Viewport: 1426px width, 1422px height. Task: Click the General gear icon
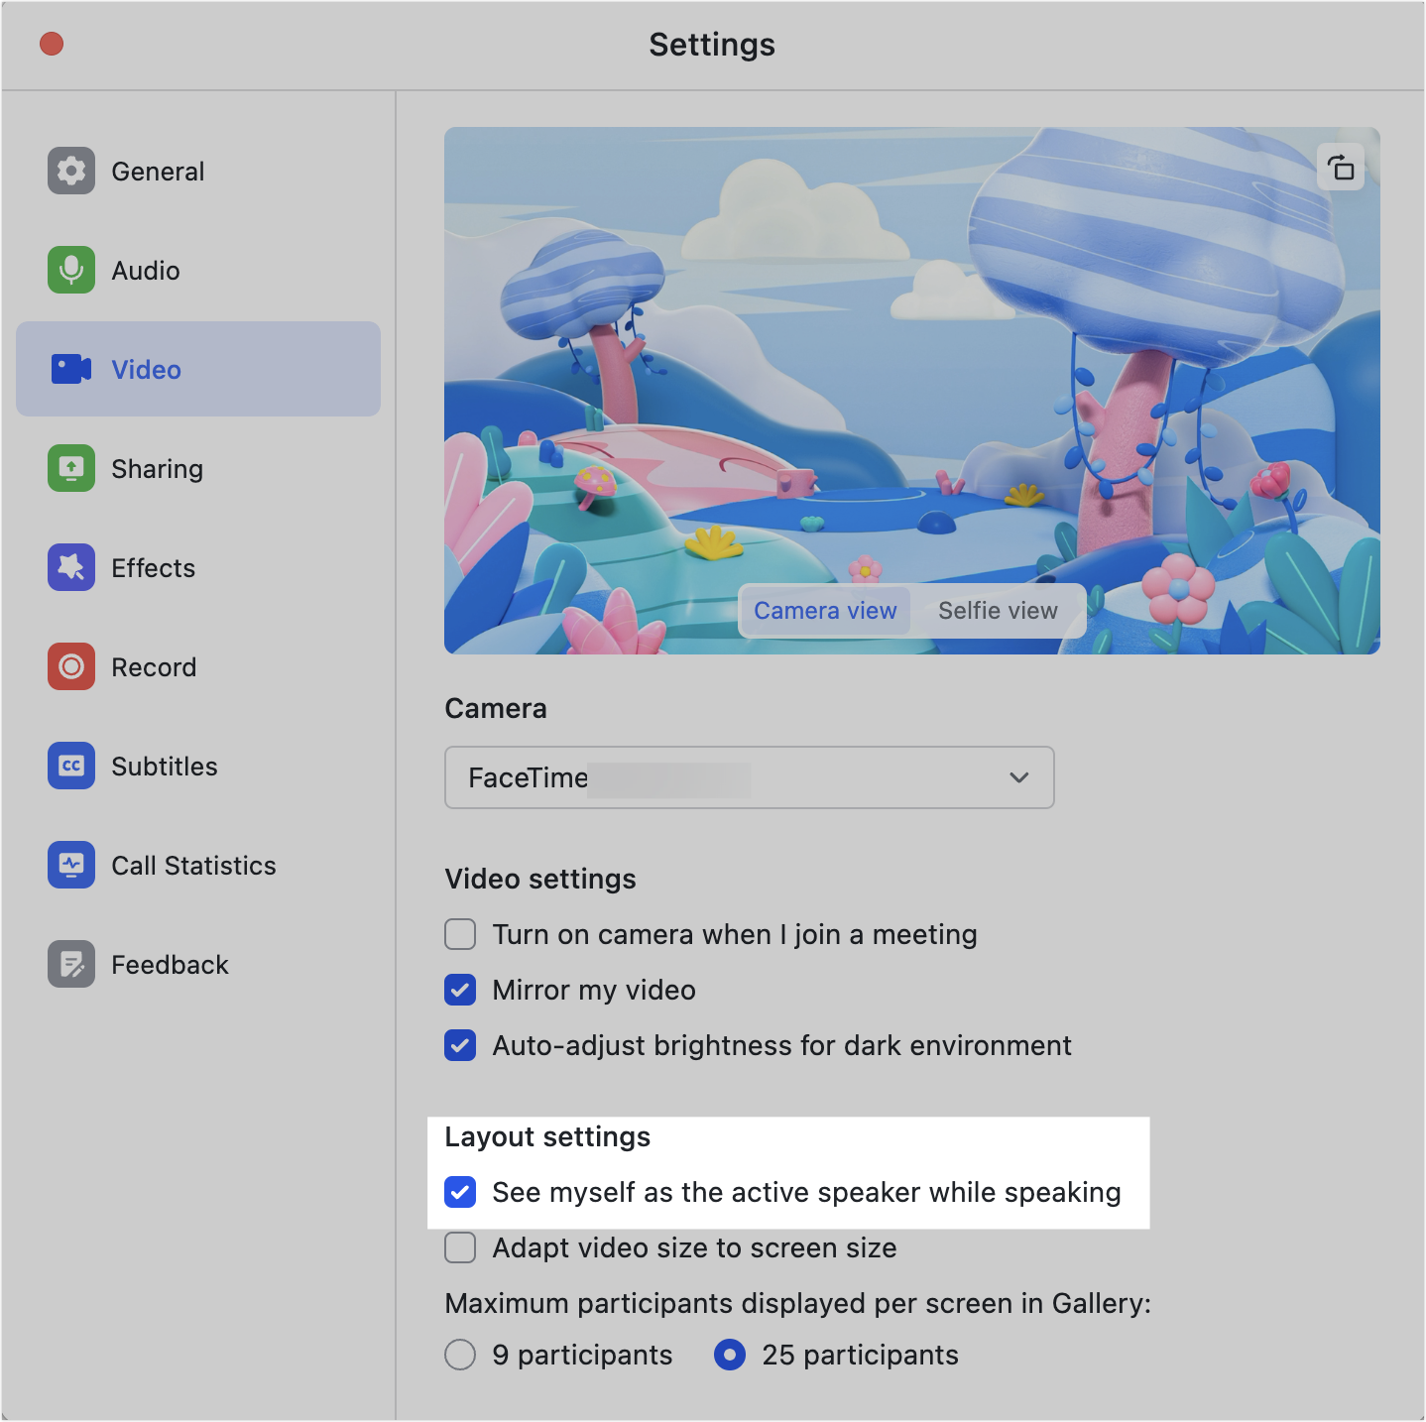point(71,171)
